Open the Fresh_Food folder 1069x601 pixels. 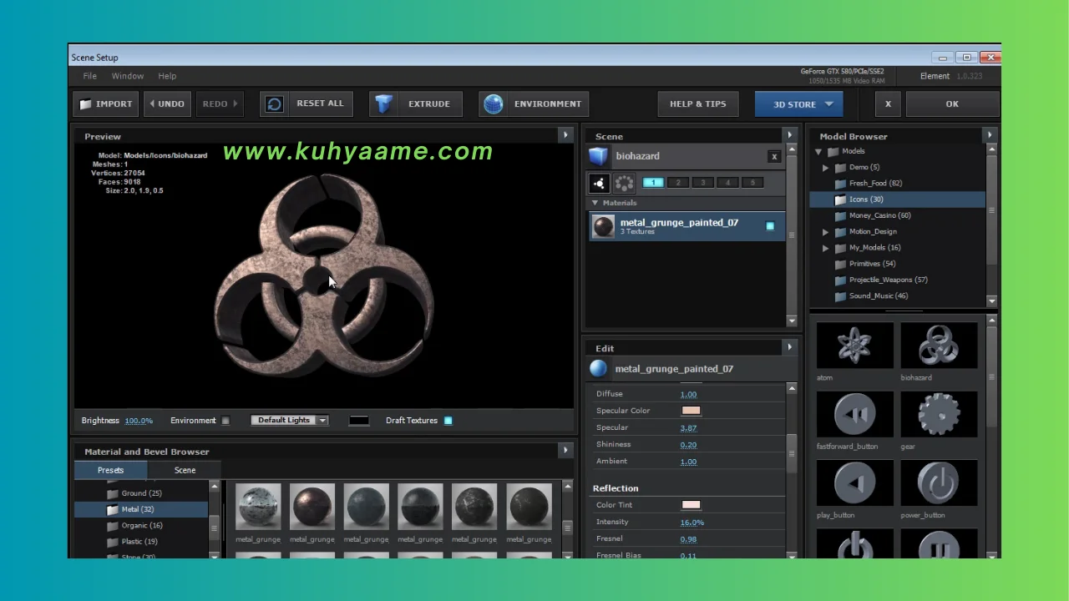[x=869, y=183]
